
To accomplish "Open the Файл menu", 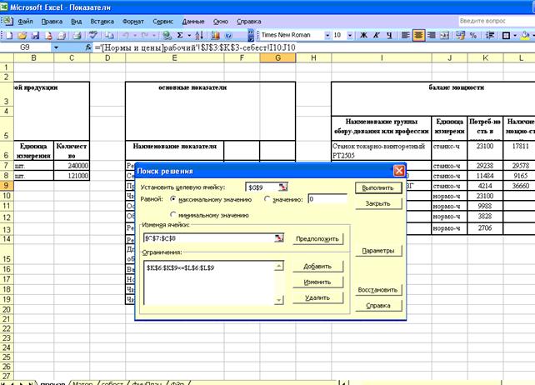I will [25, 22].
